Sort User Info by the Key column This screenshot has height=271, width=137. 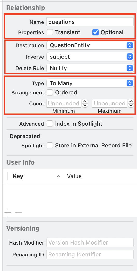18,176
